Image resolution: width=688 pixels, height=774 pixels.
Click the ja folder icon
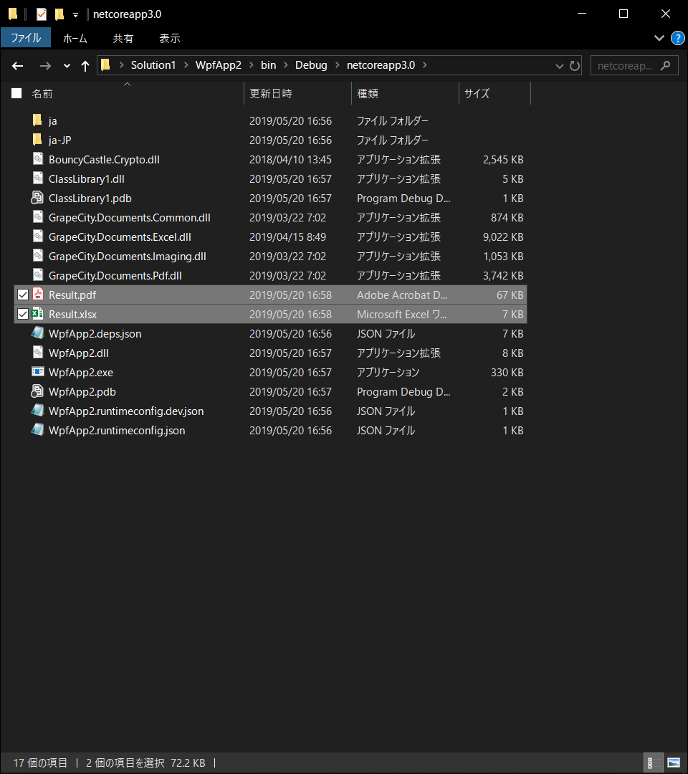point(37,120)
